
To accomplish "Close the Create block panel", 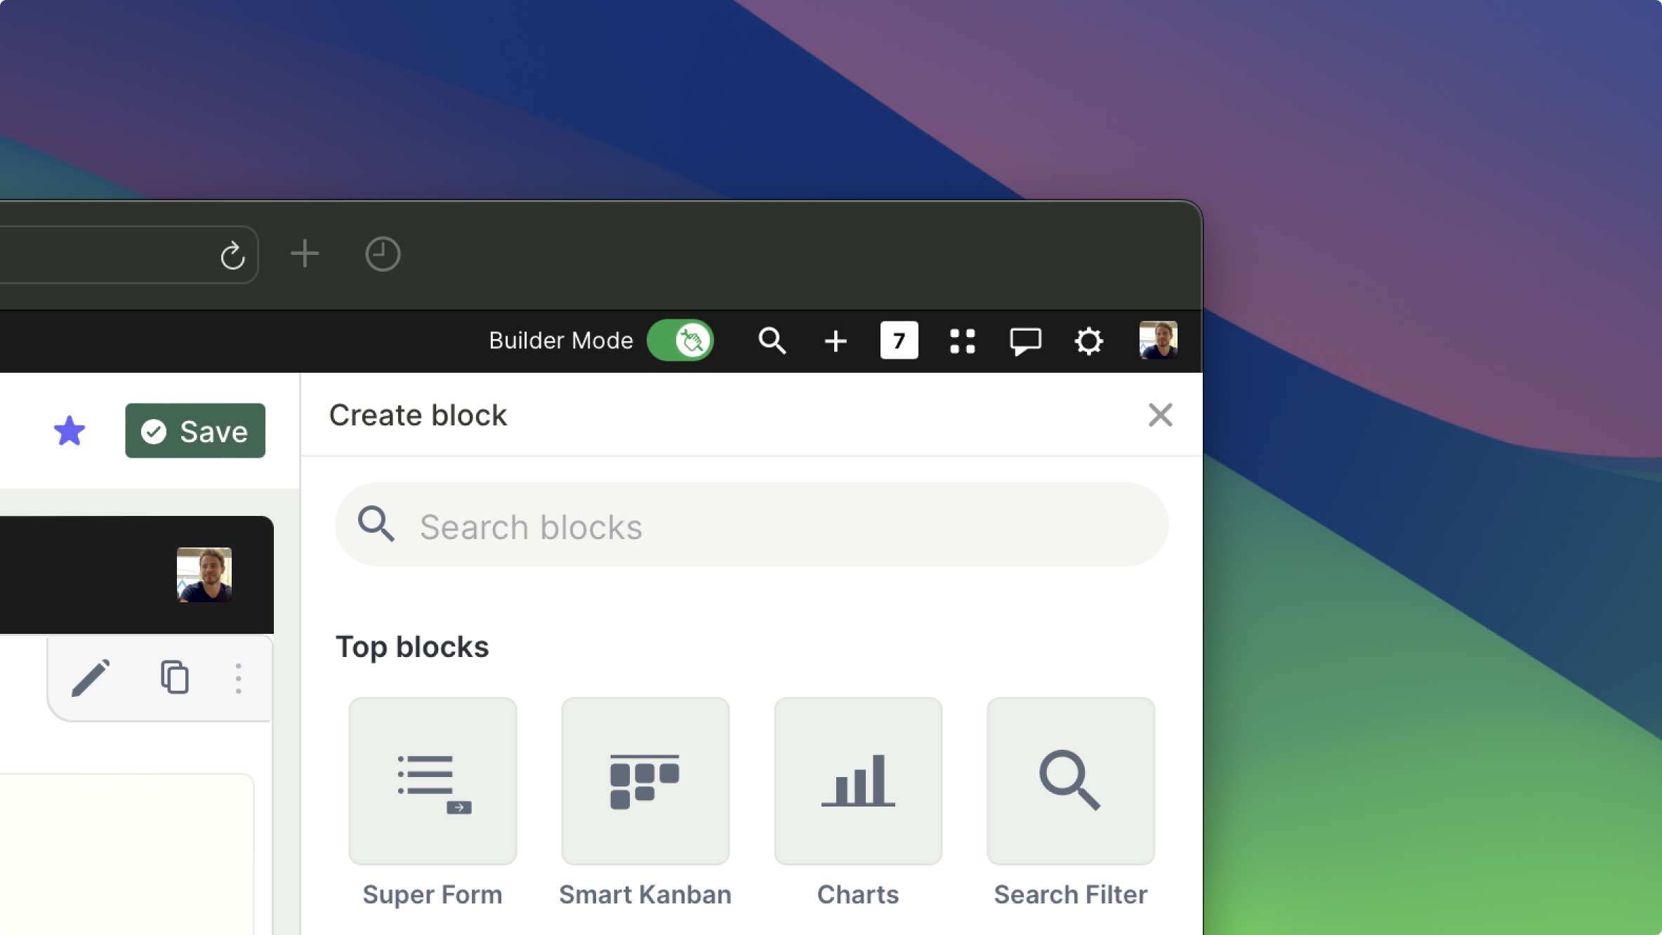I will coord(1160,415).
